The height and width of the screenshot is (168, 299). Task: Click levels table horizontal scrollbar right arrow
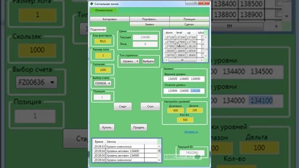[202, 60]
